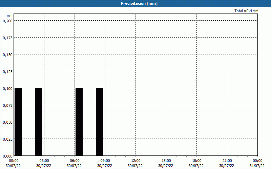Click the 03:00 x-axis time label

pos(44,161)
